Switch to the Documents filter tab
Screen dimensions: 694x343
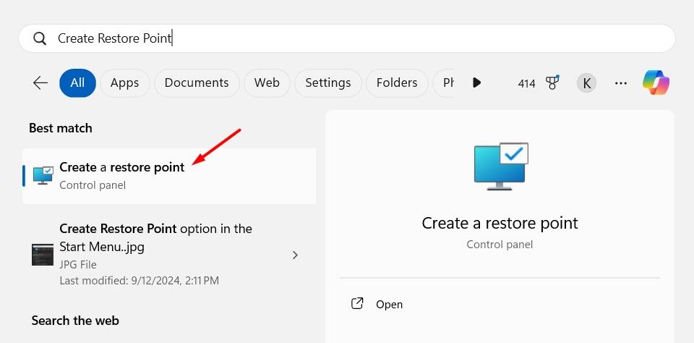(x=197, y=82)
